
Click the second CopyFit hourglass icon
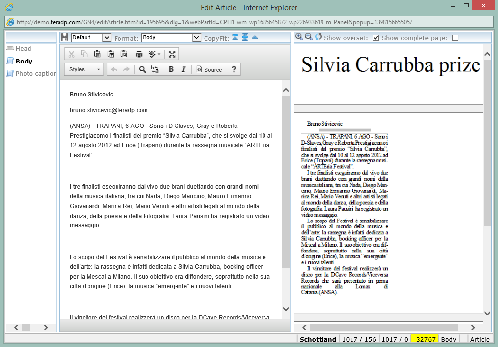[x=245, y=37]
